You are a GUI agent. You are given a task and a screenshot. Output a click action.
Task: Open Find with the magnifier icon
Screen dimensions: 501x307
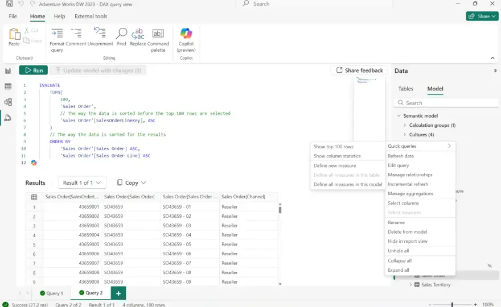(121, 33)
